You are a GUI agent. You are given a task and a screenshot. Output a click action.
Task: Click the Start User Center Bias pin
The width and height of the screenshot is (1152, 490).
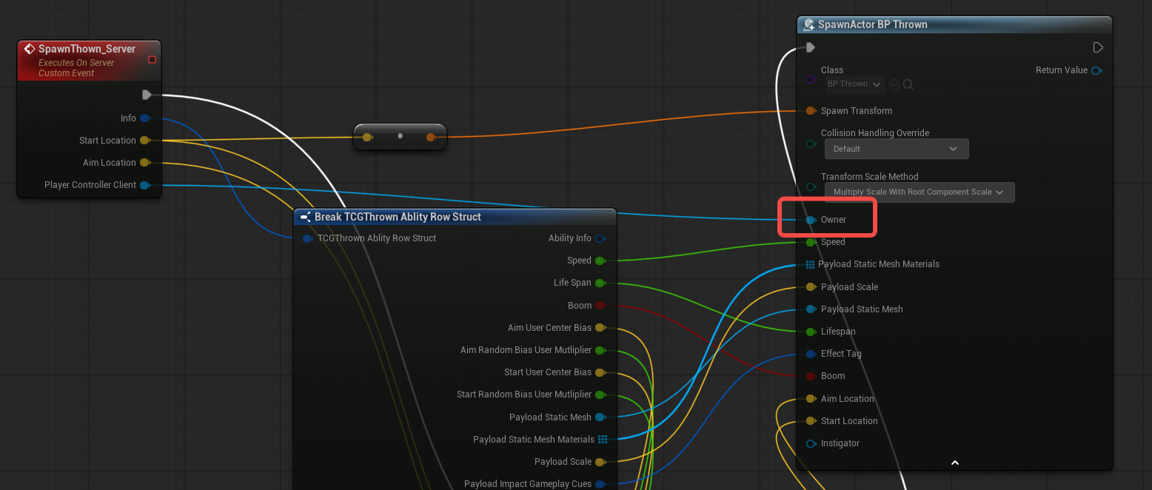tap(600, 372)
